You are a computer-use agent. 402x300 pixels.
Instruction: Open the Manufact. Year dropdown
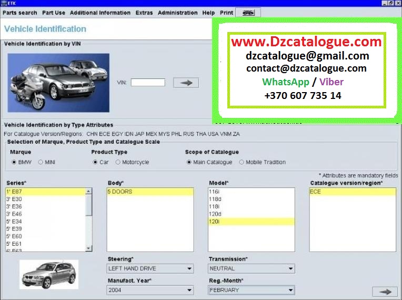[x=150, y=290]
